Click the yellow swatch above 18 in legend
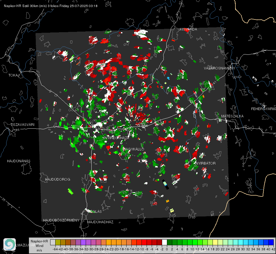The image size is (276, 254). [215, 242]
